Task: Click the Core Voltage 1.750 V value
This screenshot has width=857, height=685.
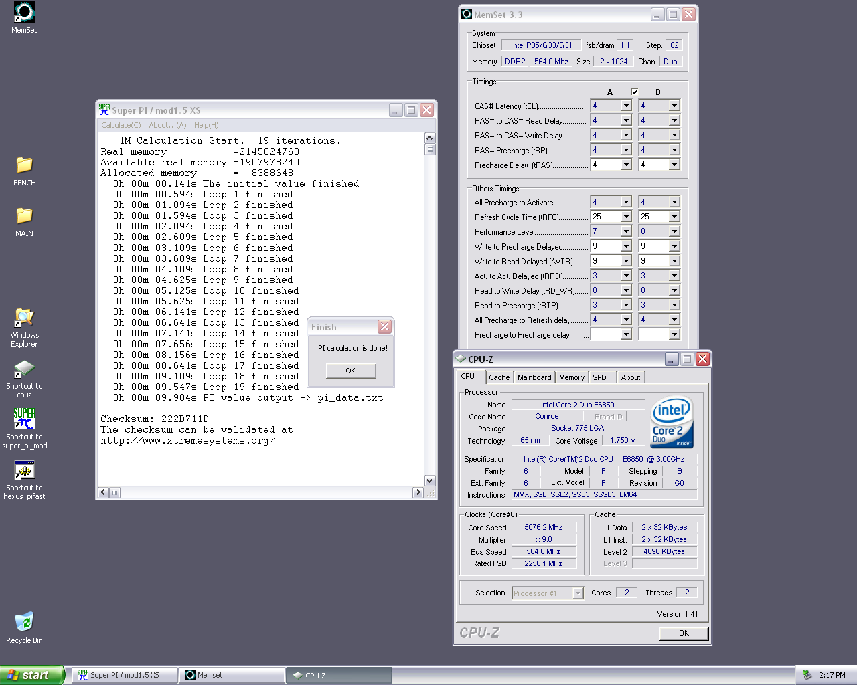Action: click(623, 440)
